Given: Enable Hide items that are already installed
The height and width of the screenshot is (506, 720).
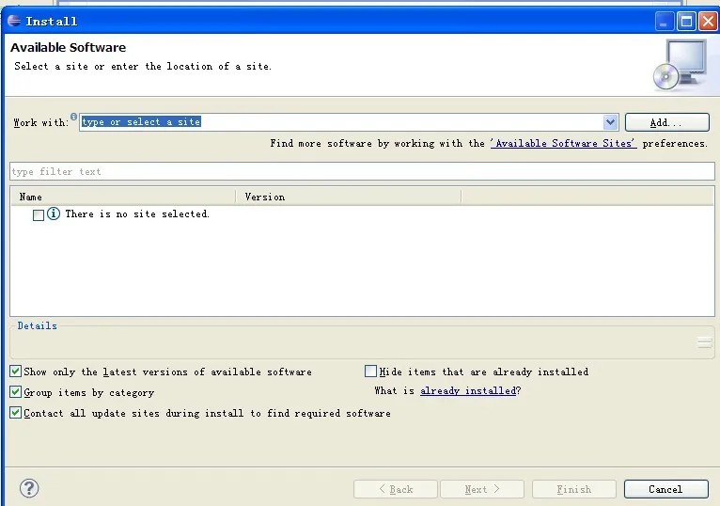Looking at the screenshot, I should [x=370, y=372].
